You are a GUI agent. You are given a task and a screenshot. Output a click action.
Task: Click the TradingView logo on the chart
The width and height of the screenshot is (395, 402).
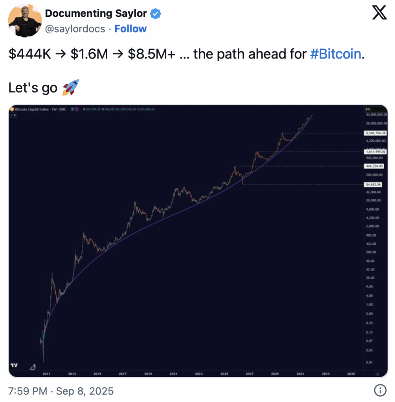(14, 365)
